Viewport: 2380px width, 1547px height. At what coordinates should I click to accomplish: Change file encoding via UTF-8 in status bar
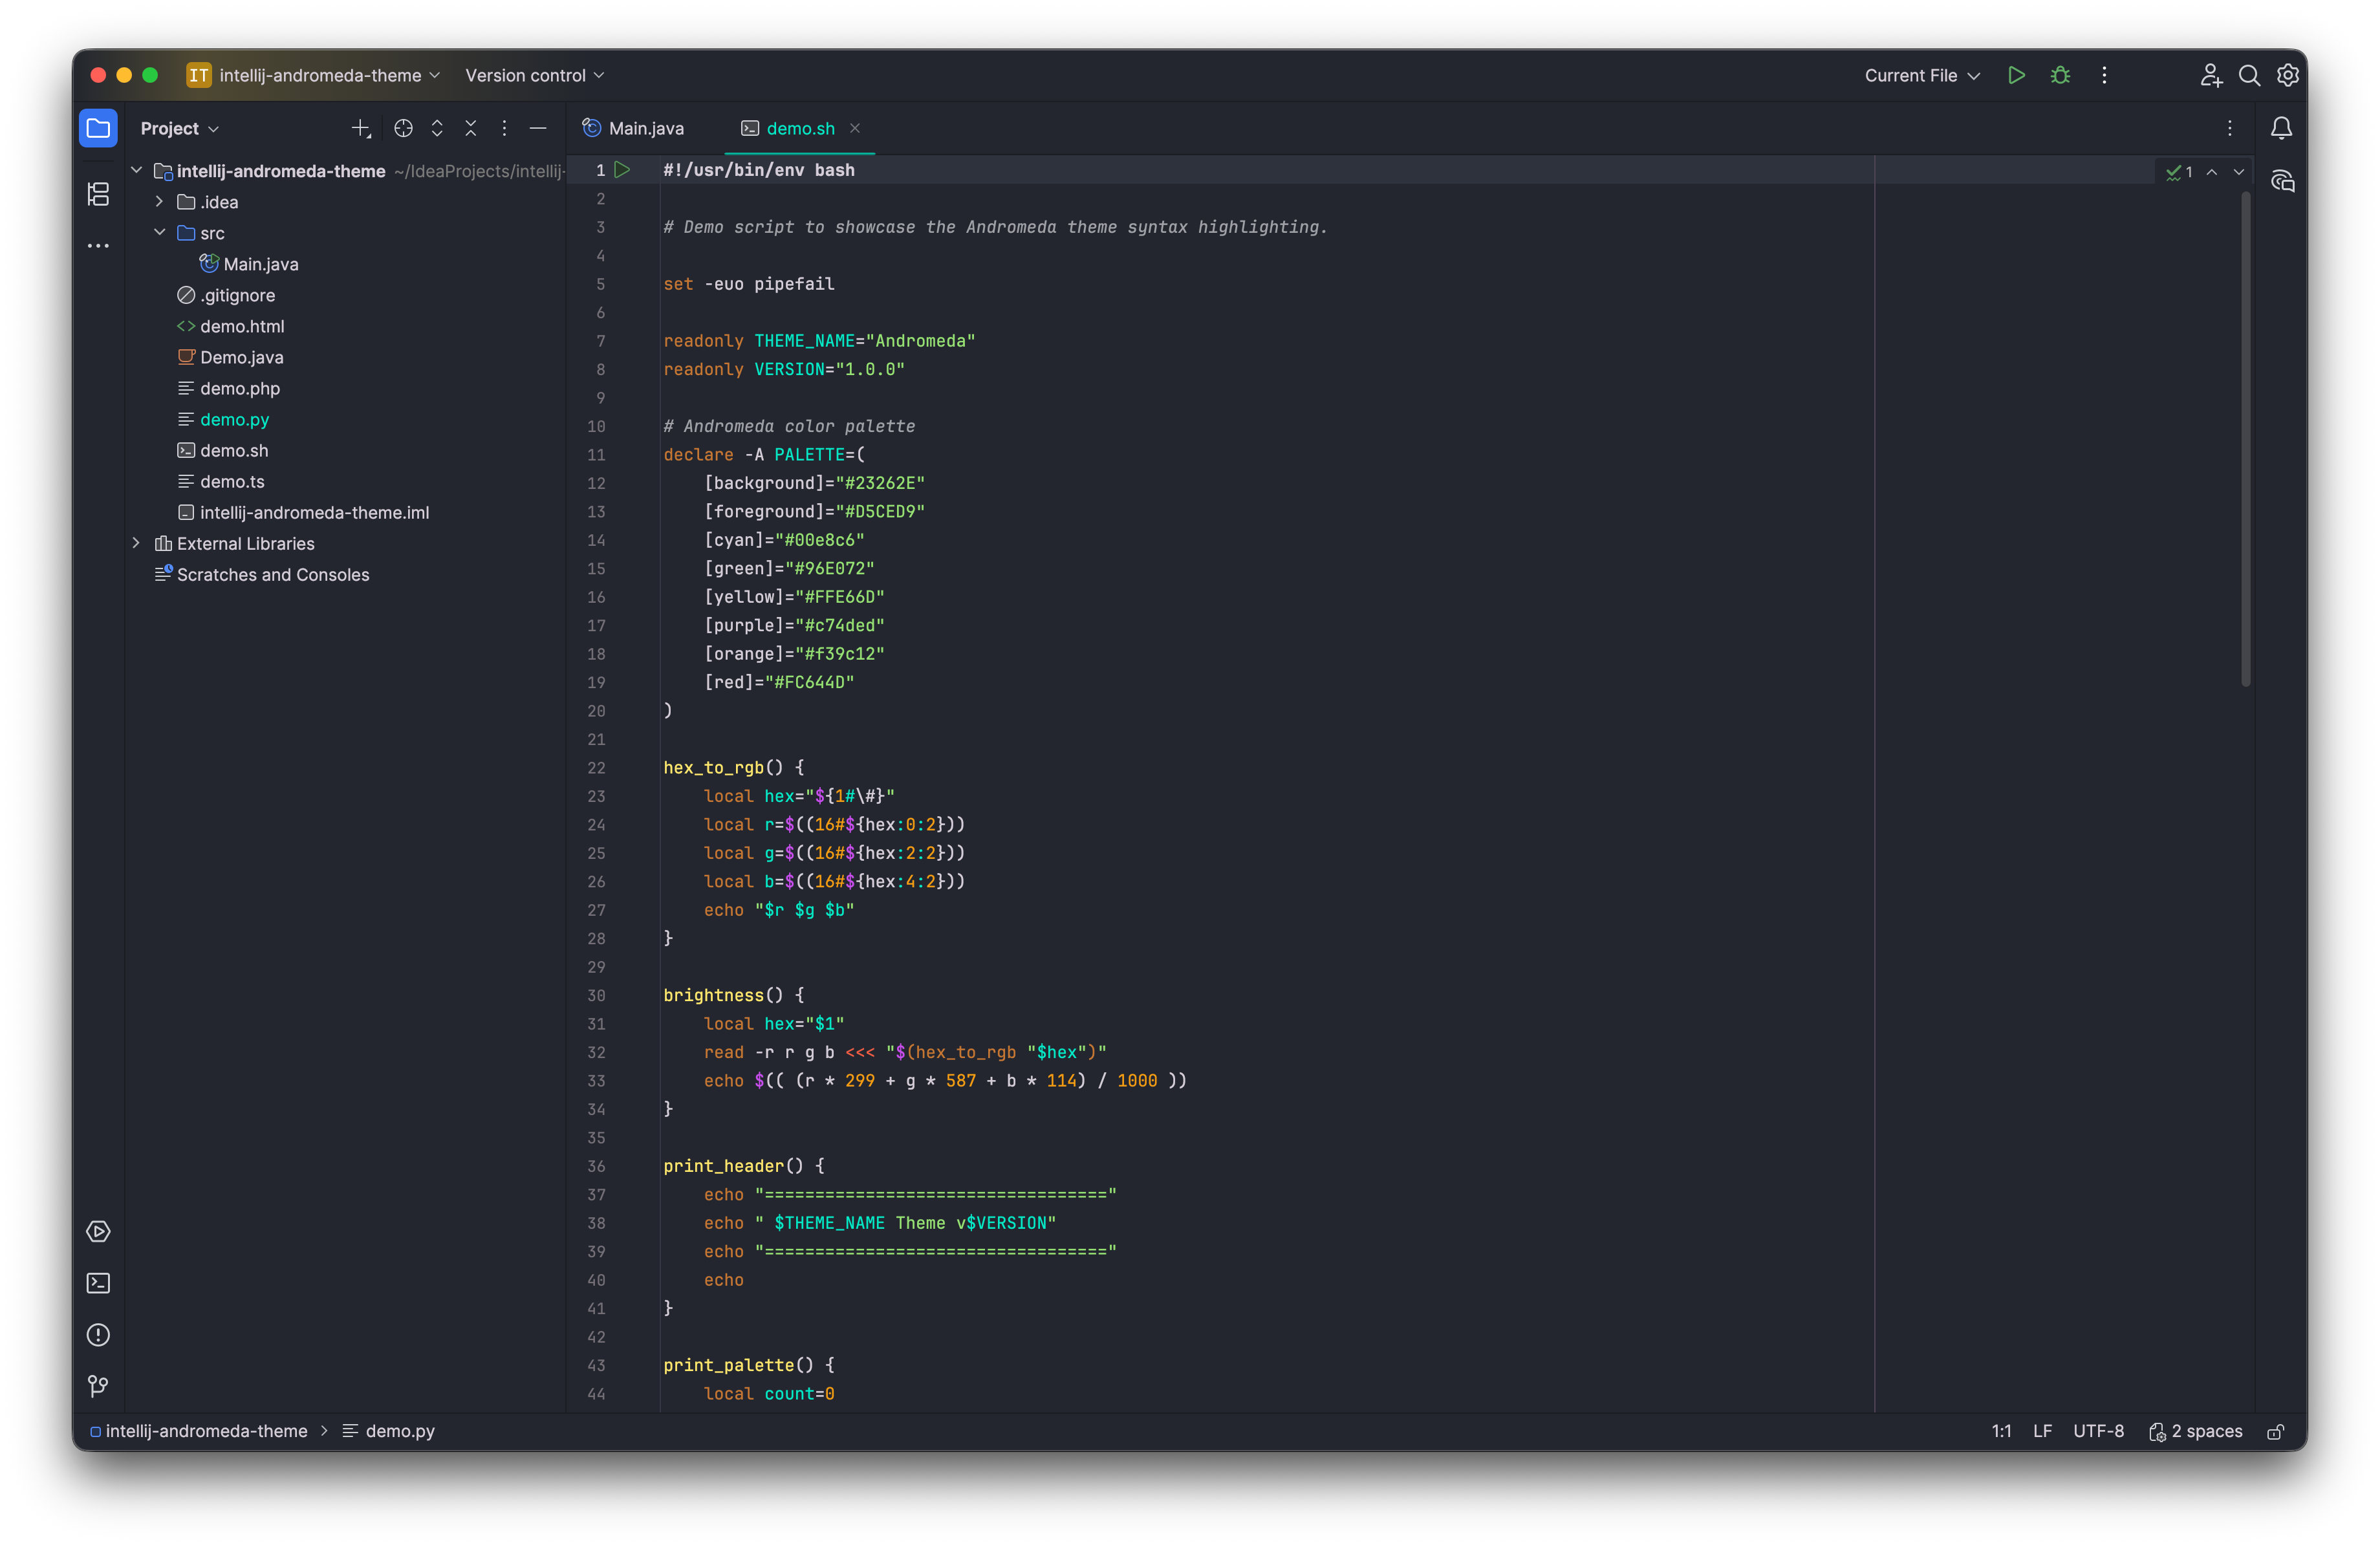click(2099, 1431)
